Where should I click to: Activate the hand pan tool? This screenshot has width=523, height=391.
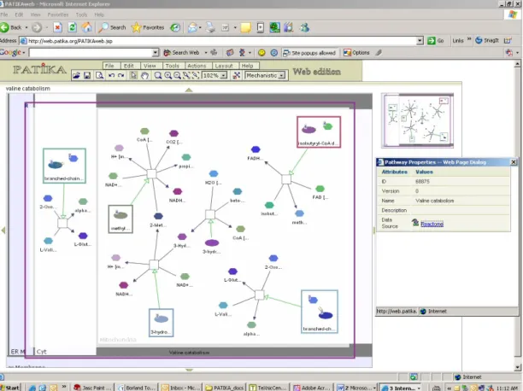point(144,76)
